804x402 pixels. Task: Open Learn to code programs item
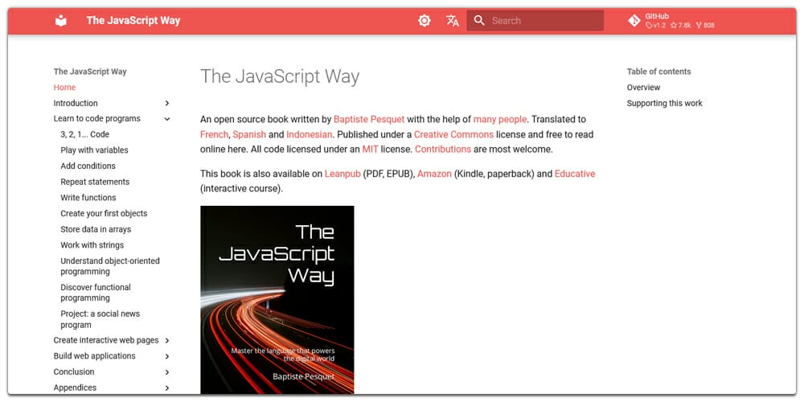[x=97, y=118]
